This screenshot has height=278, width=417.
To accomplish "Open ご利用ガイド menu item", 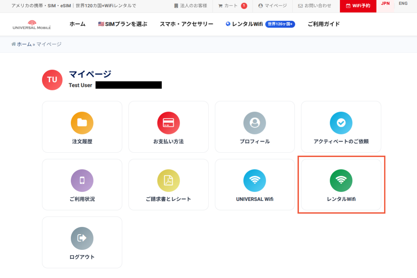I will point(324,24).
